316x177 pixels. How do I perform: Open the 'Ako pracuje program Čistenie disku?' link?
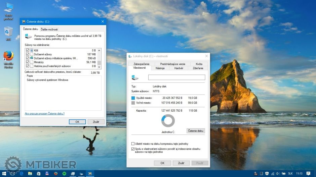point(45,114)
